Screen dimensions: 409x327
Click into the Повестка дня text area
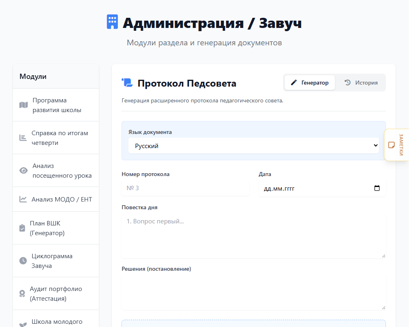click(x=253, y=236)
